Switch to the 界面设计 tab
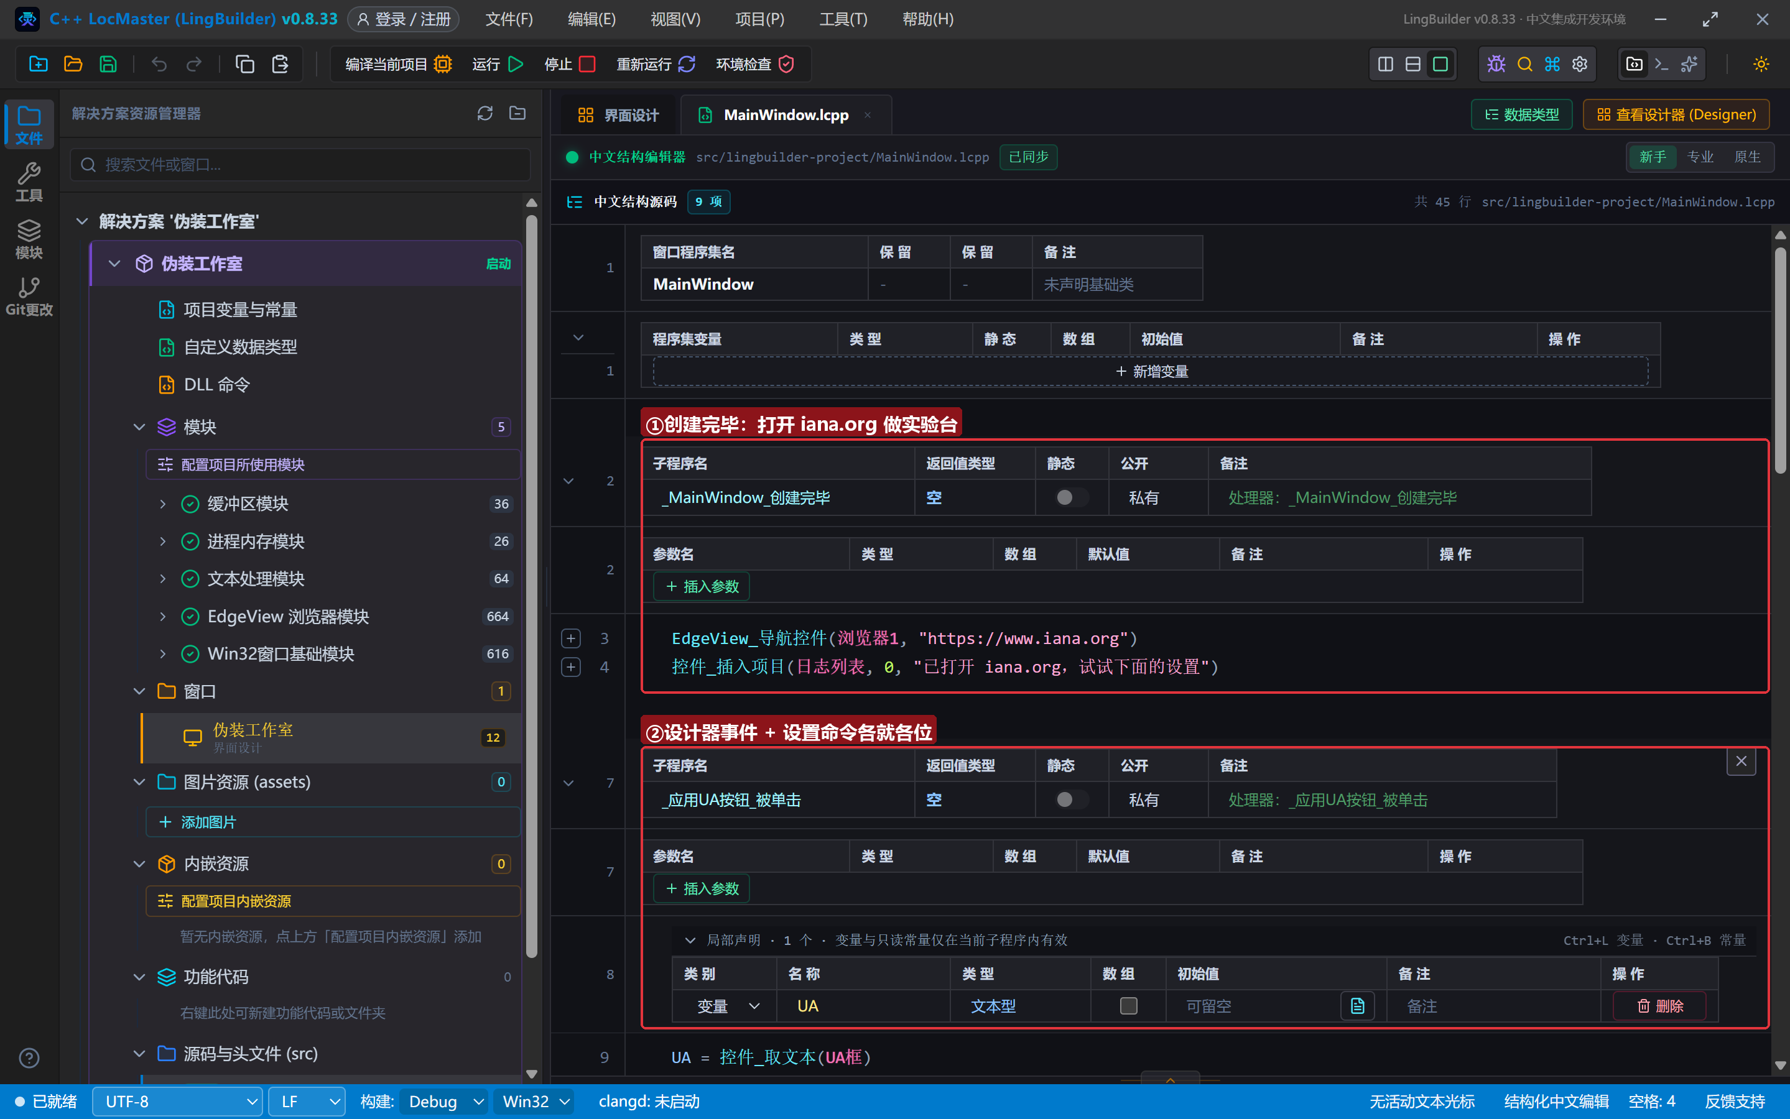1790x1119 pixels. click(618, 115)
